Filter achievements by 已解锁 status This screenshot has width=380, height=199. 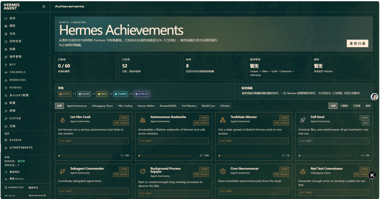(344, 106)
